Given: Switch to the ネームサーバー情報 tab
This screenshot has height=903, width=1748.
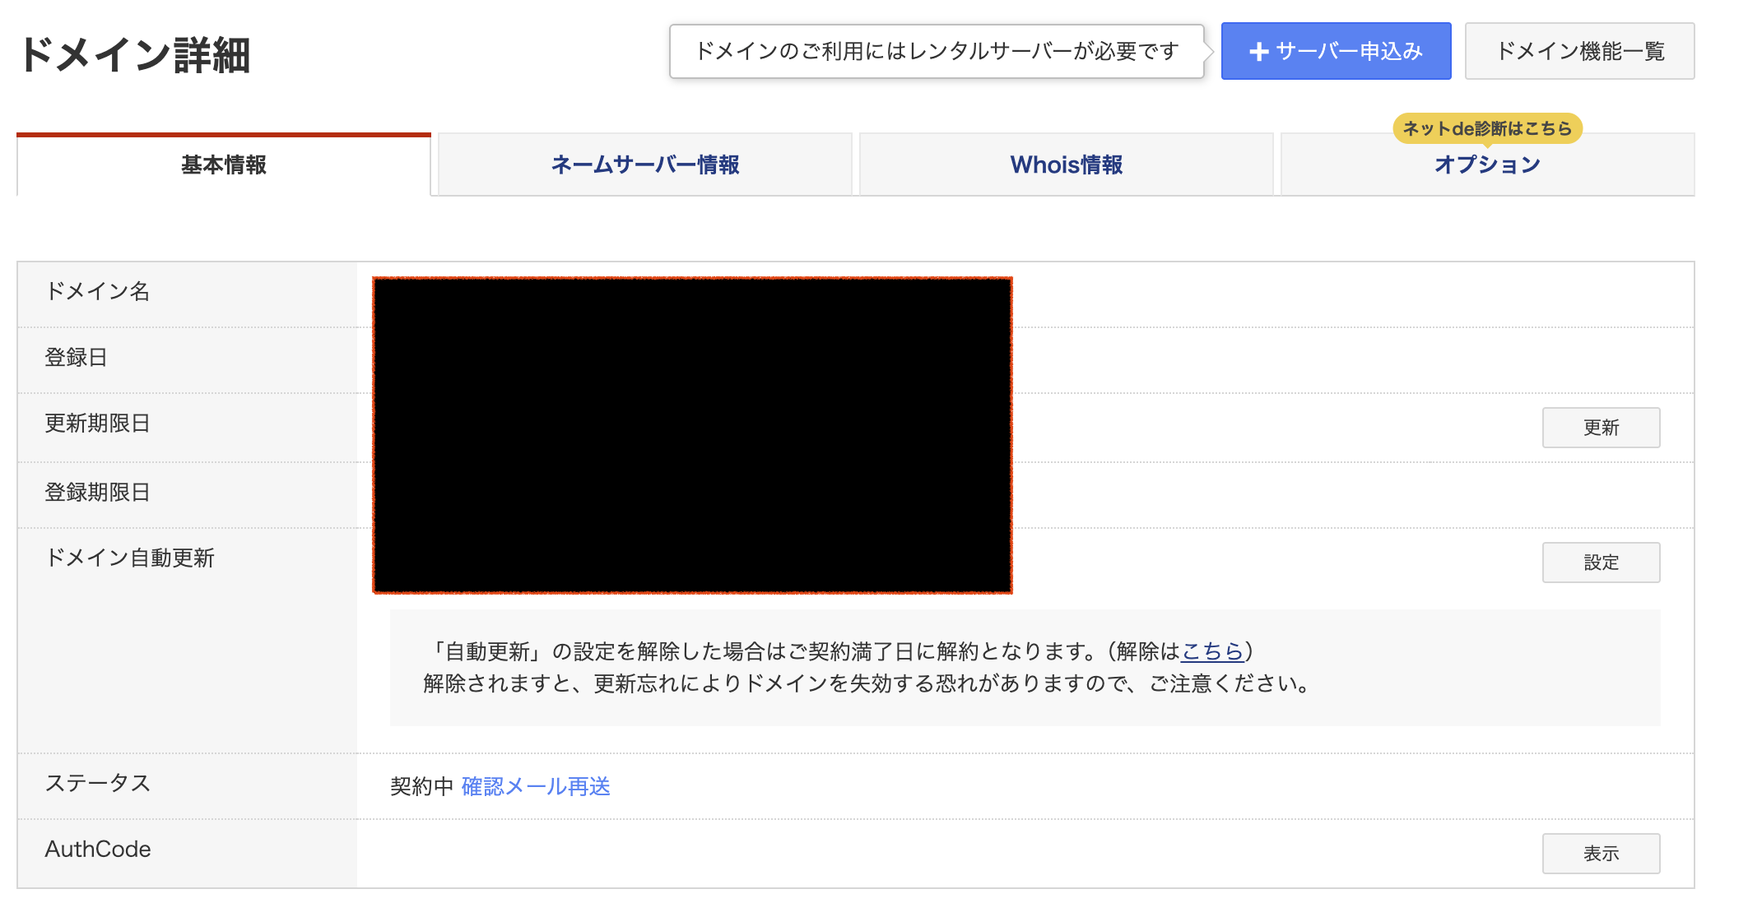Looking at the screenshot, I should (644, 165).
